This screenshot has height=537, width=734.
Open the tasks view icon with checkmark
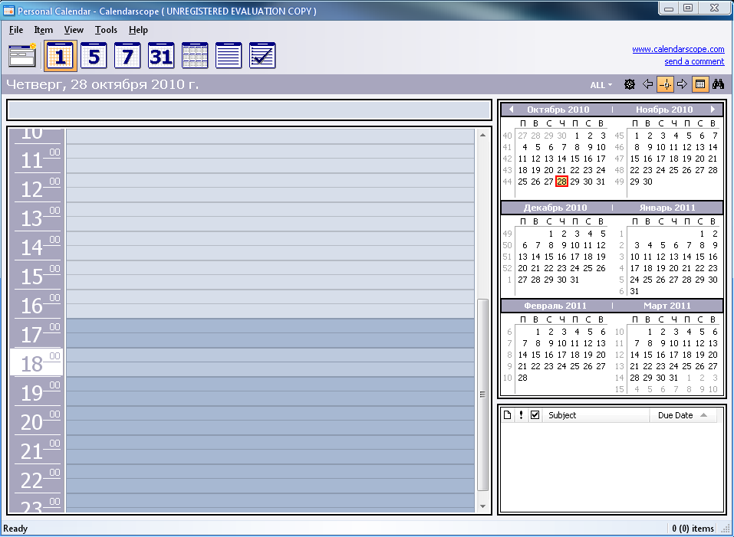262,56
